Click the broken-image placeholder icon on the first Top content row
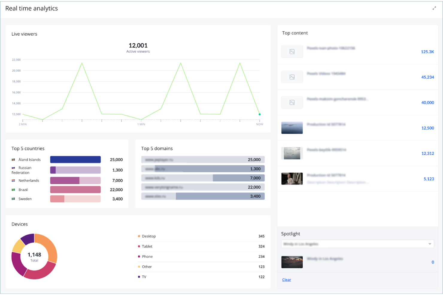 (x=292, y=51)
